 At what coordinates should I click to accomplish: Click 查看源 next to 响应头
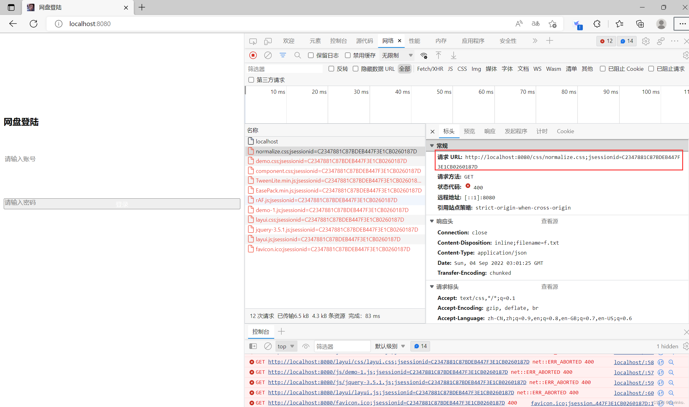550,221
